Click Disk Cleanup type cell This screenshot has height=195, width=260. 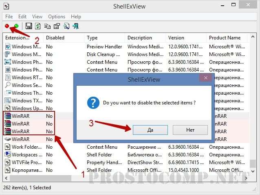pyautogui.click(x=103, y=54)
